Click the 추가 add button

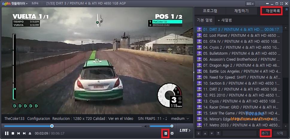point(266,133)
